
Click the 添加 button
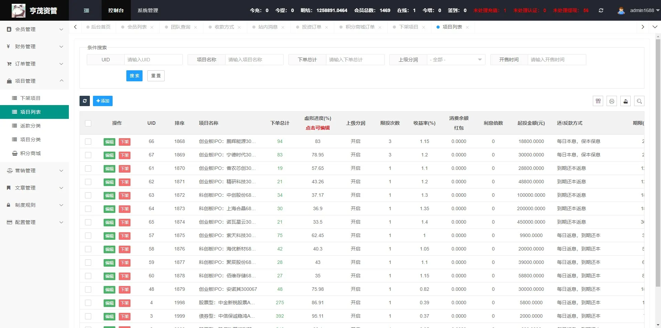[x=103, y=101]
